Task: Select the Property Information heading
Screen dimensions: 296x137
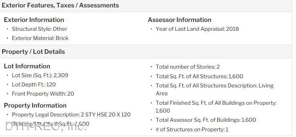Action: (x=35, y=105)
